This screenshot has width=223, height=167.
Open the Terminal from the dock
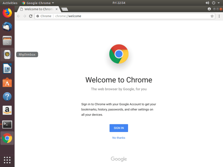[7, 124]
